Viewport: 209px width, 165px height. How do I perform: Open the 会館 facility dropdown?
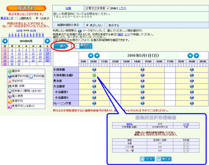[x=97, y=8]
